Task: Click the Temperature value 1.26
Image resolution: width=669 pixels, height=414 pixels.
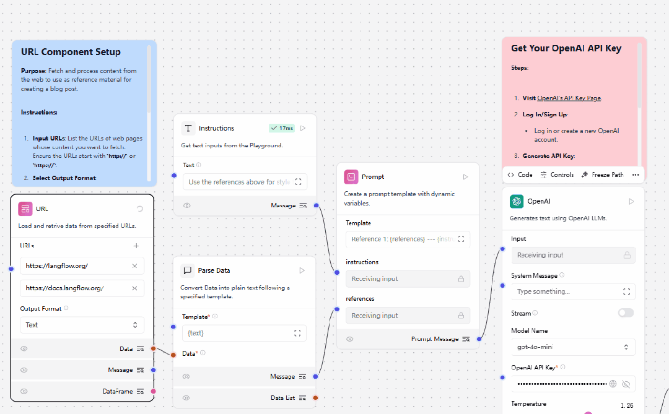Action: [627, 405]
